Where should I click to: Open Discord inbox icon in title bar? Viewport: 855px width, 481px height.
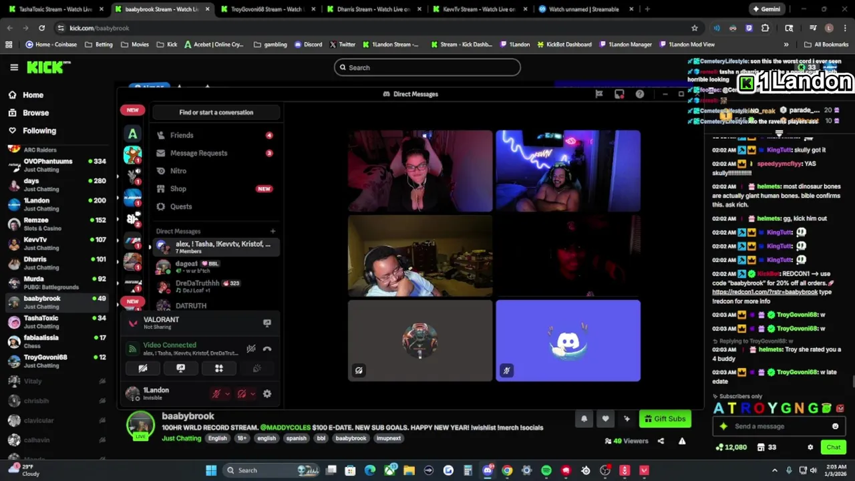619,94
